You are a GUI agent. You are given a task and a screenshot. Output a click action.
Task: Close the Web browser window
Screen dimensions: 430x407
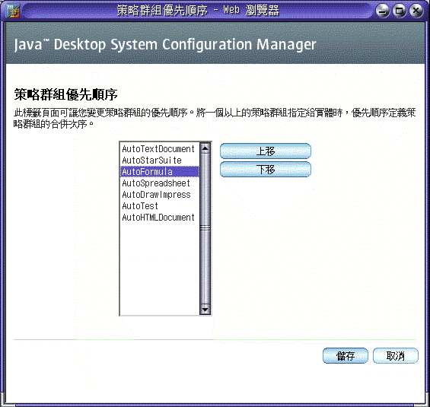click(x=416, y=11)
